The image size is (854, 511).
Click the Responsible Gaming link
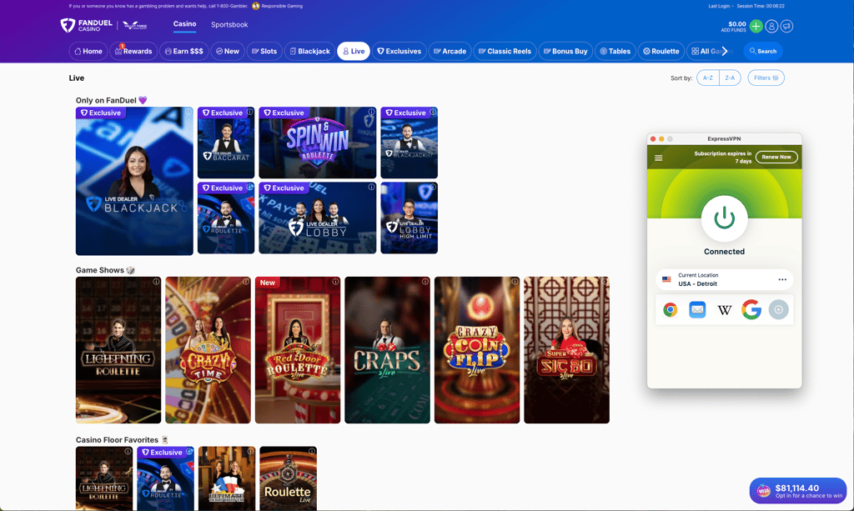(x=282, y=6)
